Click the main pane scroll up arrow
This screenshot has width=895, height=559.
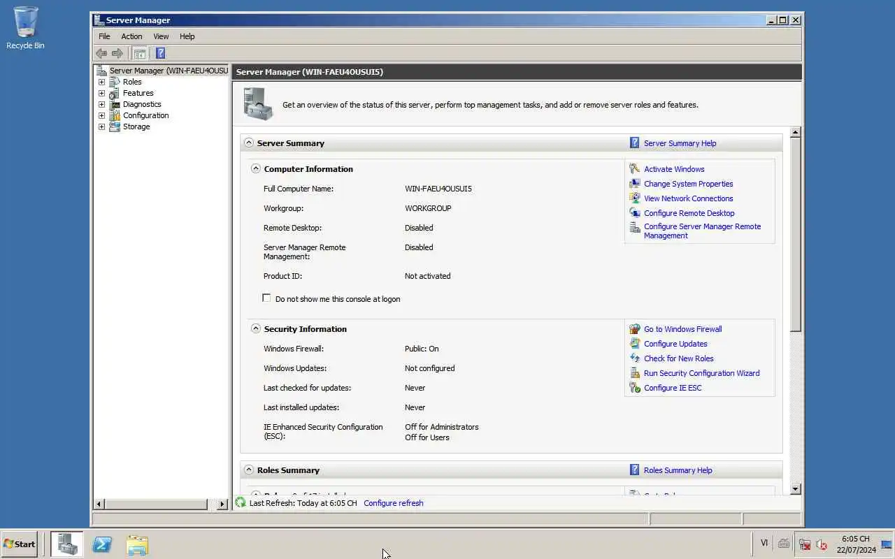pos(795,132)
